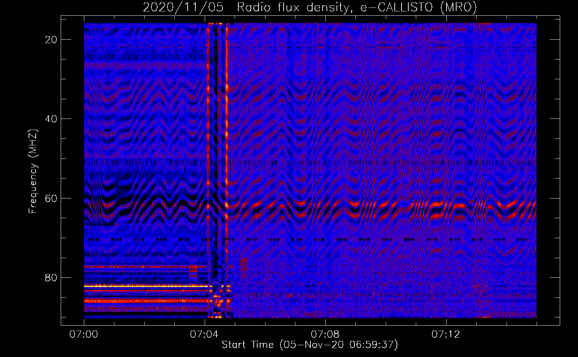Click the time tick label '07:12'
The image size is (578, 357).
click(446, 335)
